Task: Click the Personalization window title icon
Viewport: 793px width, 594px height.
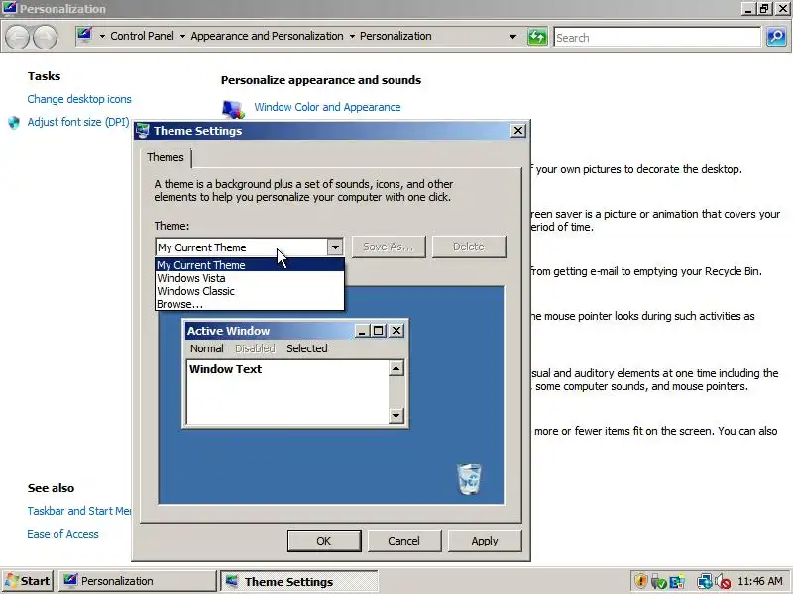Action: pyautogui.click(x=10, y=8)
